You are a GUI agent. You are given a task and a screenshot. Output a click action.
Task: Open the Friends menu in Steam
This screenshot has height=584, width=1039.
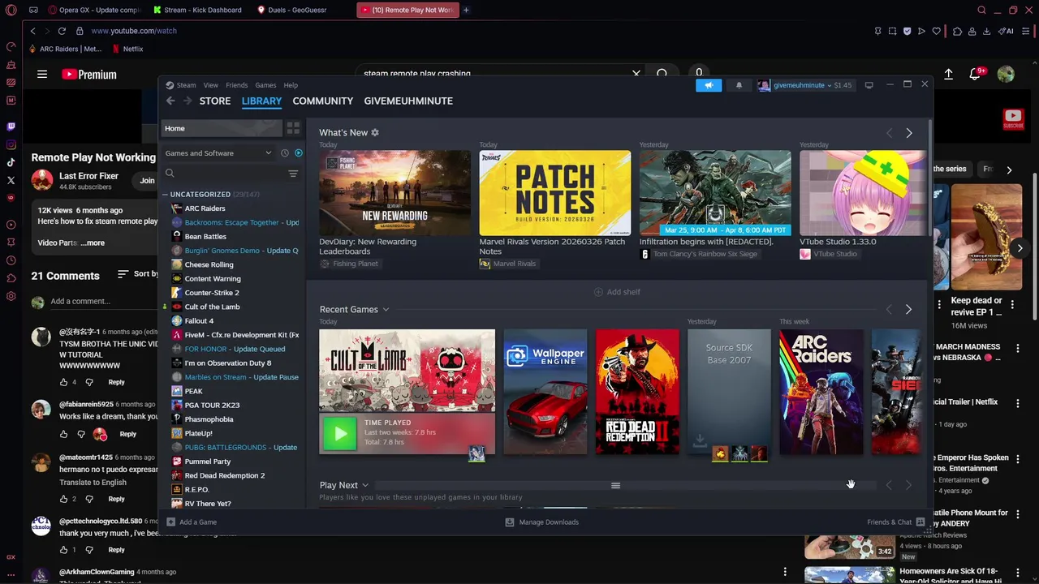[237, 85]
